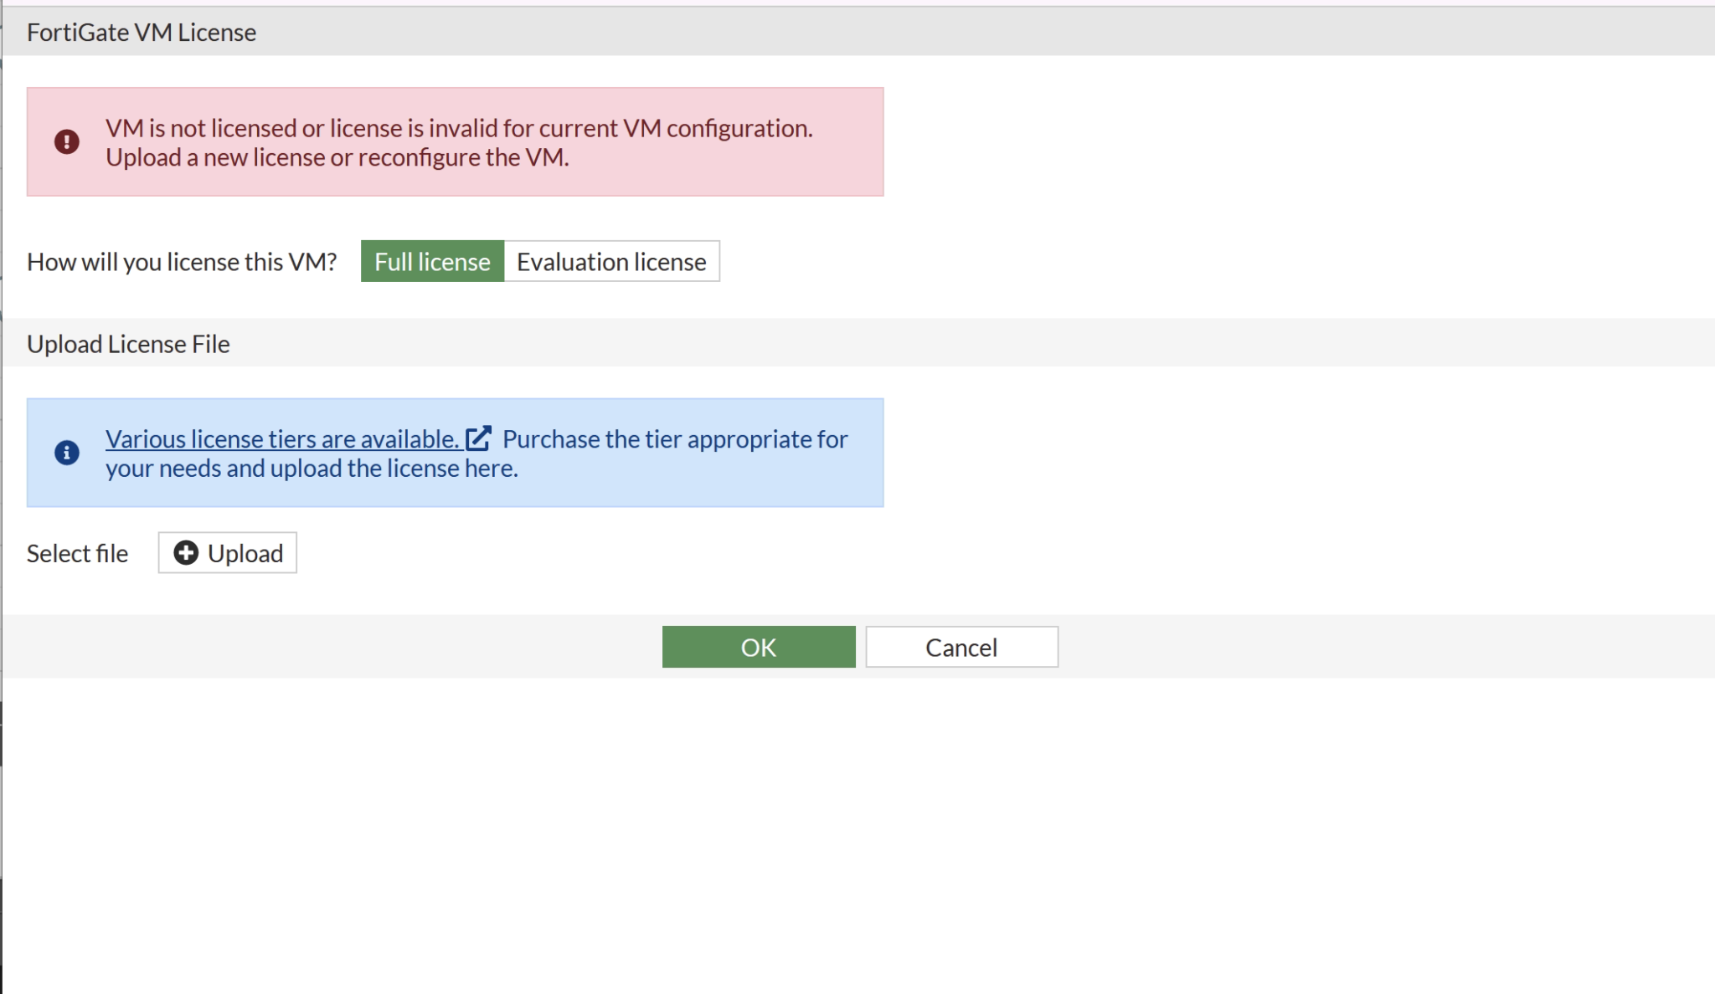
Task: Click the Cancel button
Action: click(961, 646)
